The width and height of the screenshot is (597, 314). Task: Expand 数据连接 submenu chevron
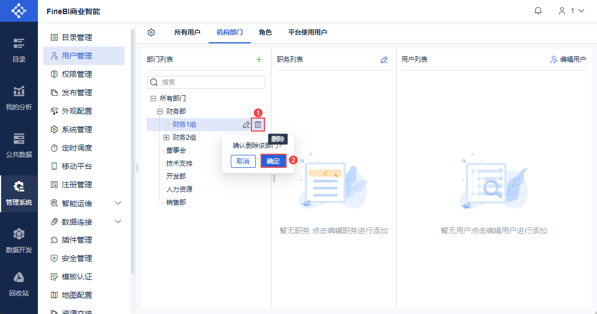(118, 221)
